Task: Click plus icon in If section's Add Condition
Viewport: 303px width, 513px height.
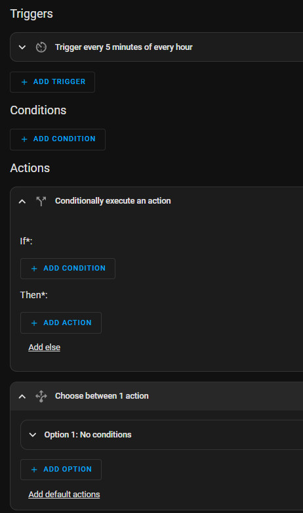Action: tap(34, 269)
